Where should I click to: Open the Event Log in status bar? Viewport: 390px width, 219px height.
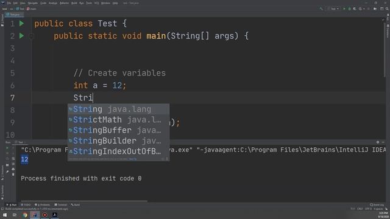[377, 205]
